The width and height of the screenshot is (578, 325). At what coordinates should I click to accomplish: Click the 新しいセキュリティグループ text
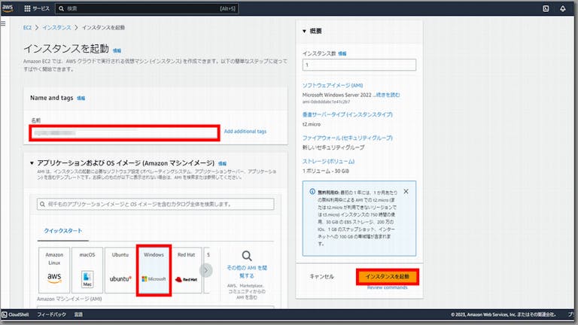(333, 147)
